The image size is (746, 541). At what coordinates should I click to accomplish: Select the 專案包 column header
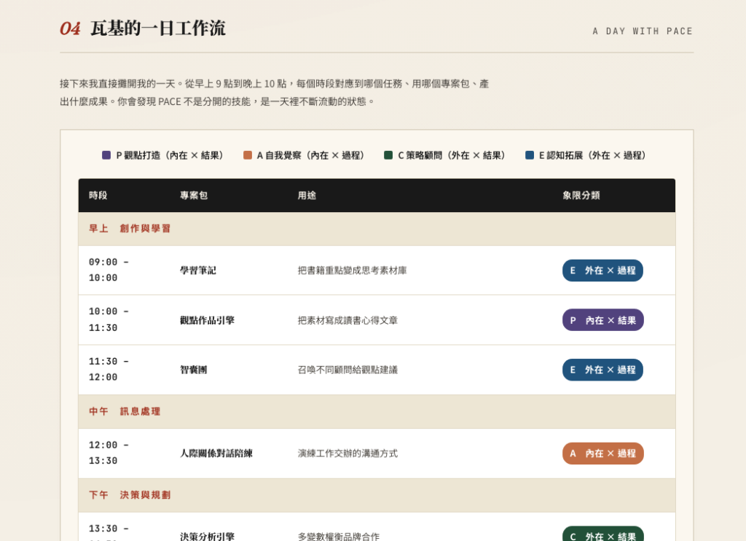pyautogui.click(x=194, y=195)
